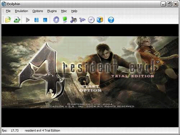The height and width of the screenshot is (135, 180).
Task: Click the refresh game list icon
Action: click(x=17, y=20)
